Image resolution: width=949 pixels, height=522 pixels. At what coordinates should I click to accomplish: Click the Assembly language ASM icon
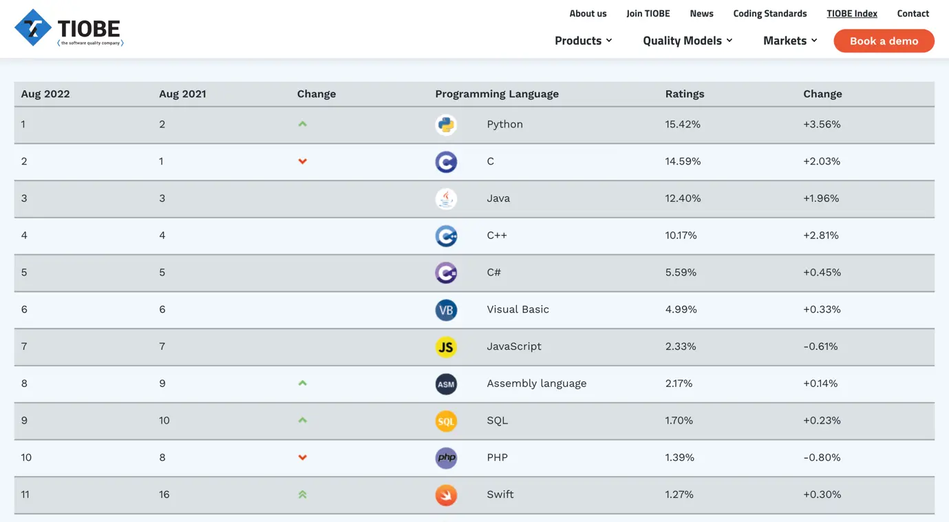446,384
